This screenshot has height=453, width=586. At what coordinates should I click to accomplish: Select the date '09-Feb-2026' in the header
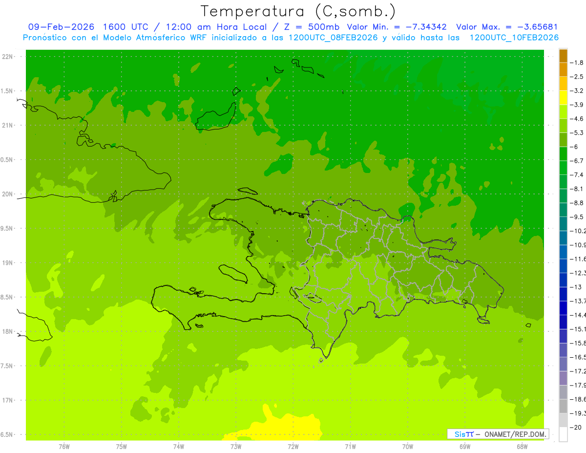[61, 27]
